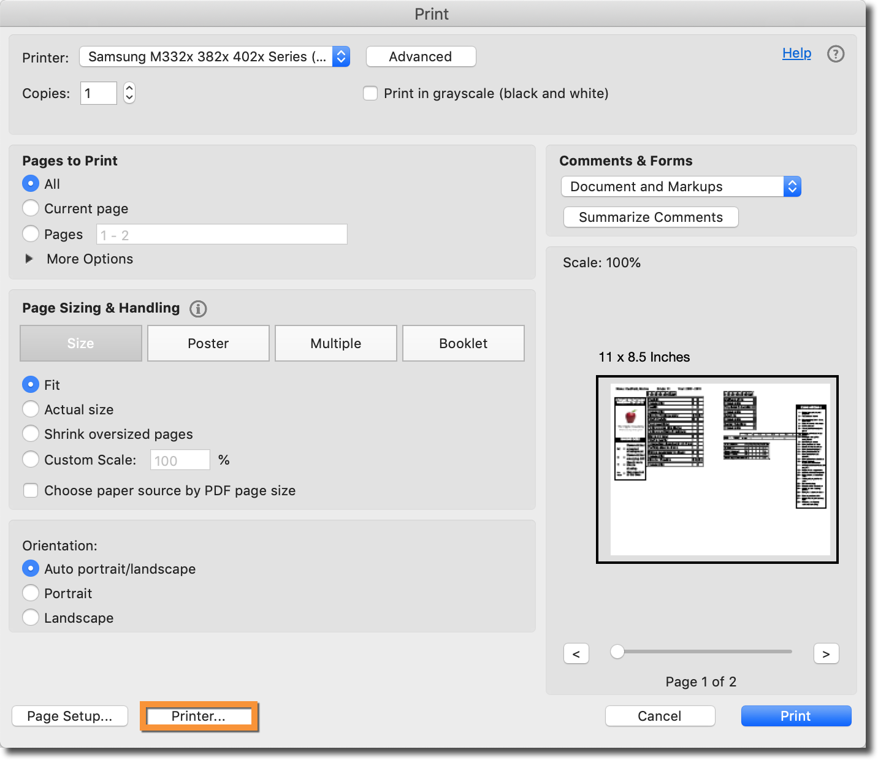Switch to Booklet sizing tab
The image size is (878, 760).
click(463, 343)
